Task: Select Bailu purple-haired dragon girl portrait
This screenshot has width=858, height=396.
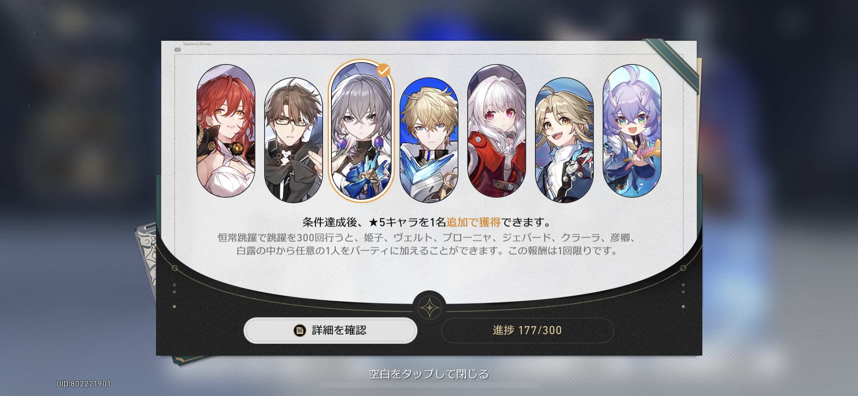Action: [x=632, y=131]
